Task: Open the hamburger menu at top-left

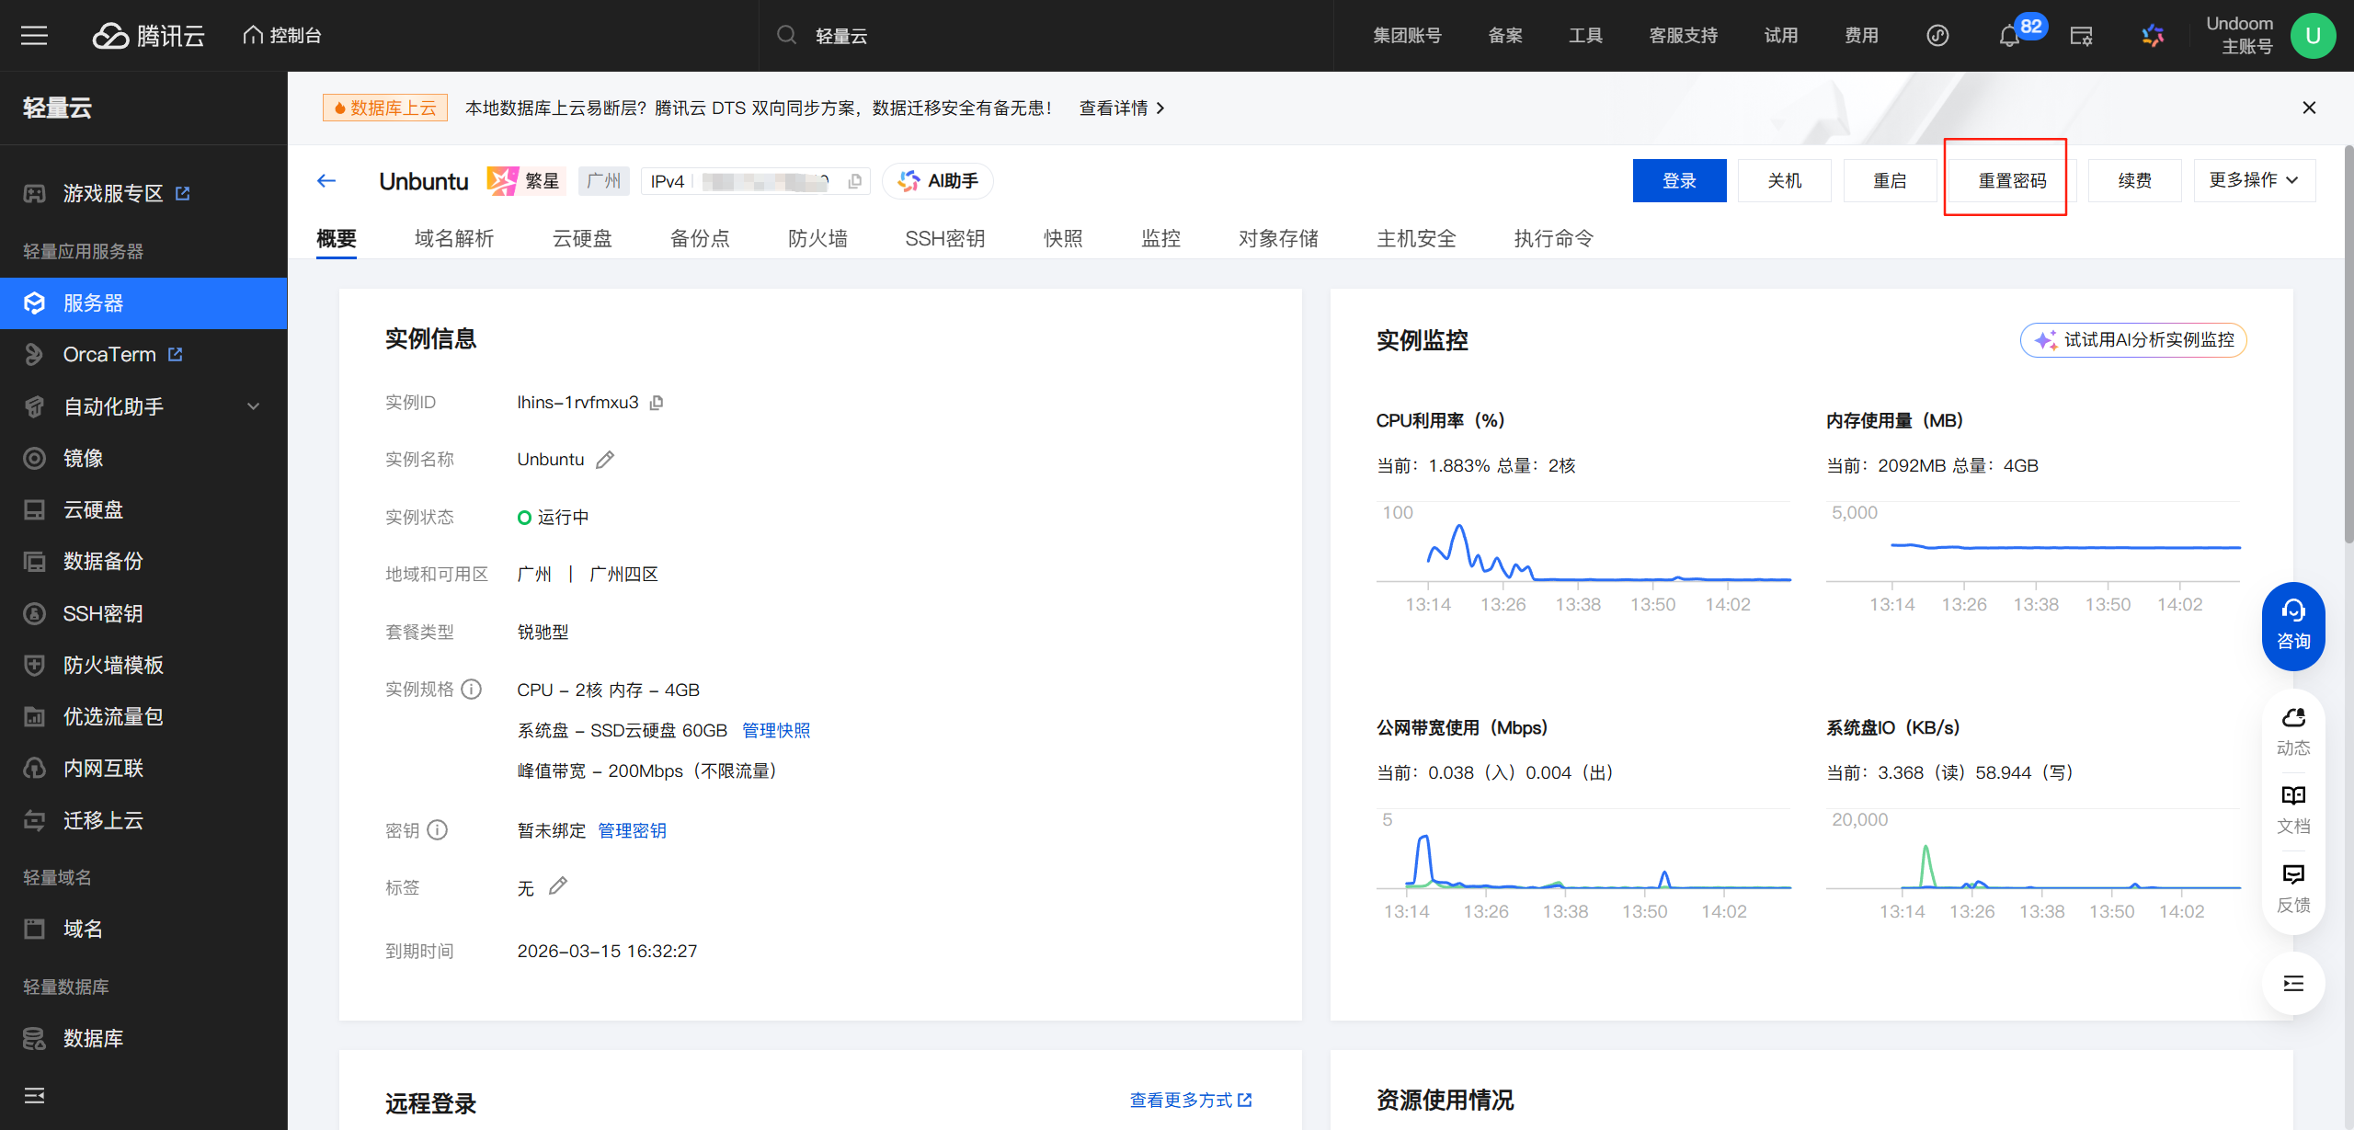Action: pos(34,36)
